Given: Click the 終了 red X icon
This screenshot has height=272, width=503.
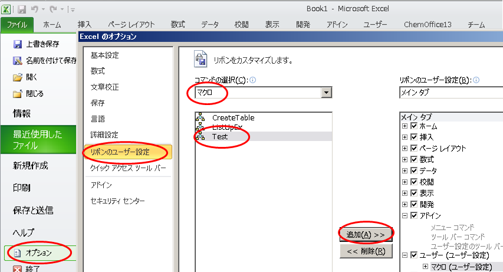Looking at the screenshot, I should coord(17,269).
